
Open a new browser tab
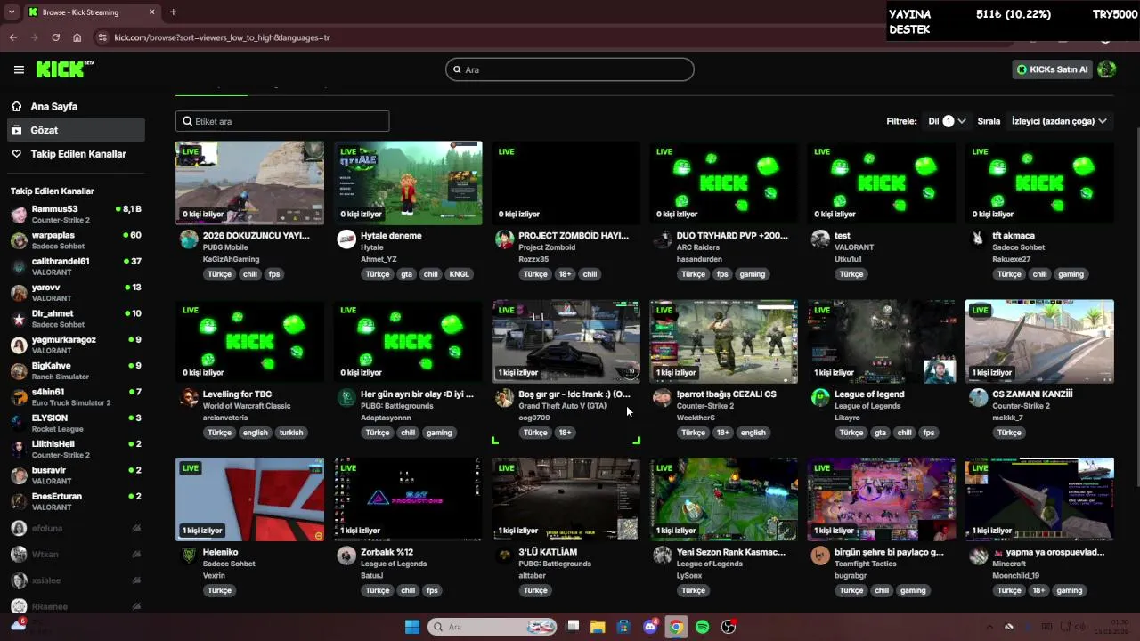(x=173, y=12)
